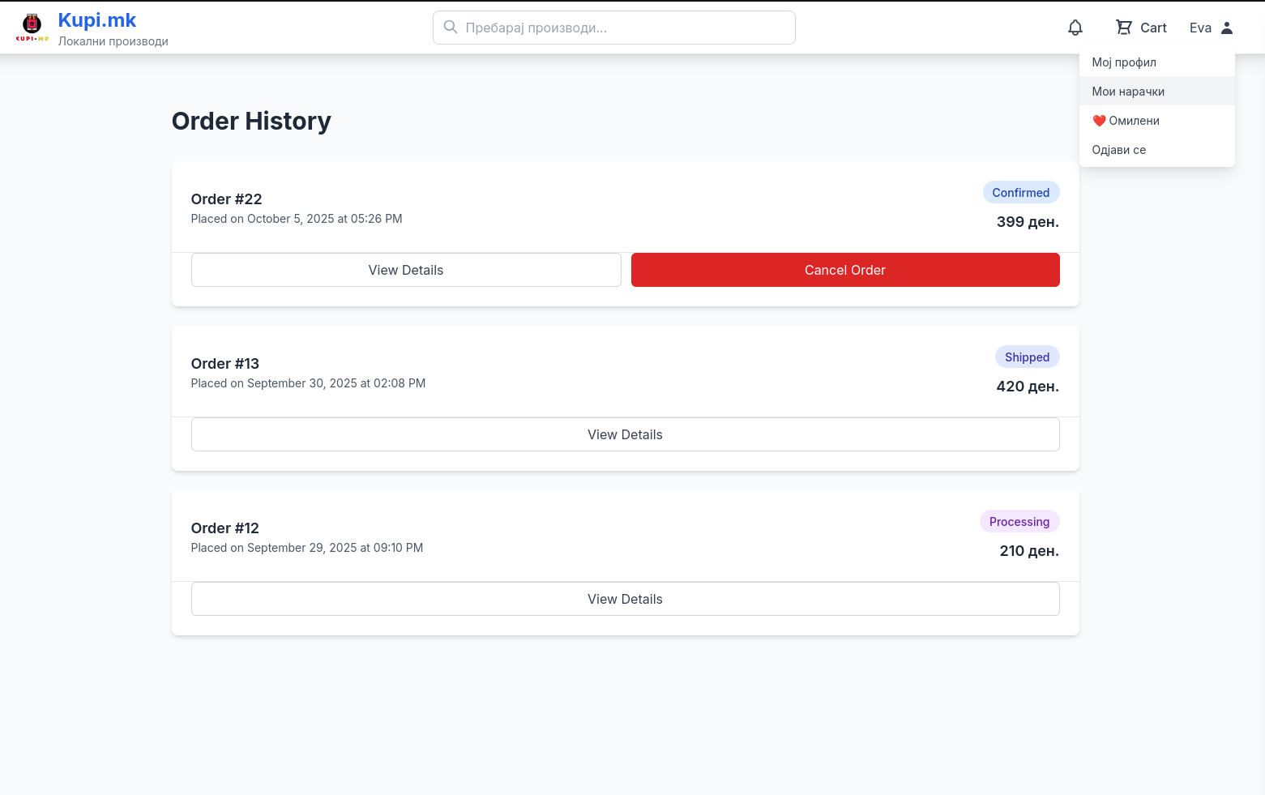This screenshot has height=795, width=1265.
Task: Click the Shipped status badge
Action: tap(1027, 357)
